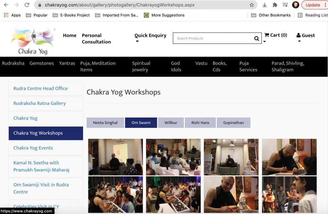This screenshot has width=328, height=214.
Task: Expand the Cart dropdown arrow
Action: 265,41
